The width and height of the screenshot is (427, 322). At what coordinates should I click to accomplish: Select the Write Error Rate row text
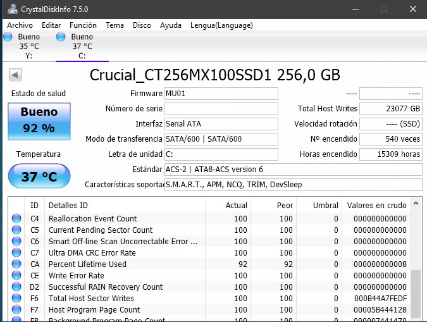tap(77, 275)
